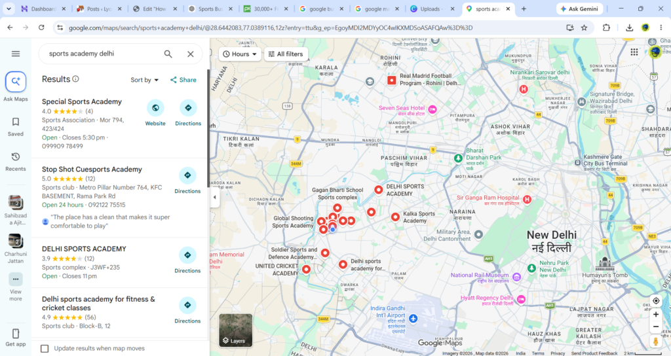671x356 pixels.
Task: Click the DELHI SPORTS ACADEMY map pin
Action: pyautogui.click(x=378, y=190)
